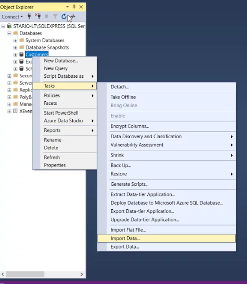
Task: Open Data Discovery and Classification submenu
Action: pos(167,136)
